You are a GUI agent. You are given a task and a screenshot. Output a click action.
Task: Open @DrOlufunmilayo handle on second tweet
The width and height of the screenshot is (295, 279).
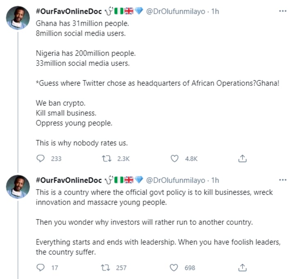click(x=175, y=180)
